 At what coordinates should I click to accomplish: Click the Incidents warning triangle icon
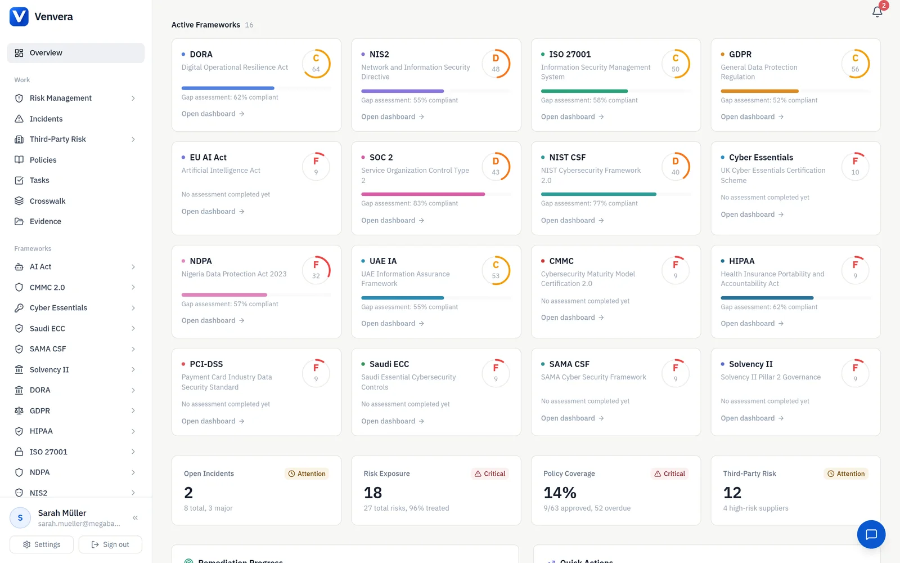coord(19,119)
